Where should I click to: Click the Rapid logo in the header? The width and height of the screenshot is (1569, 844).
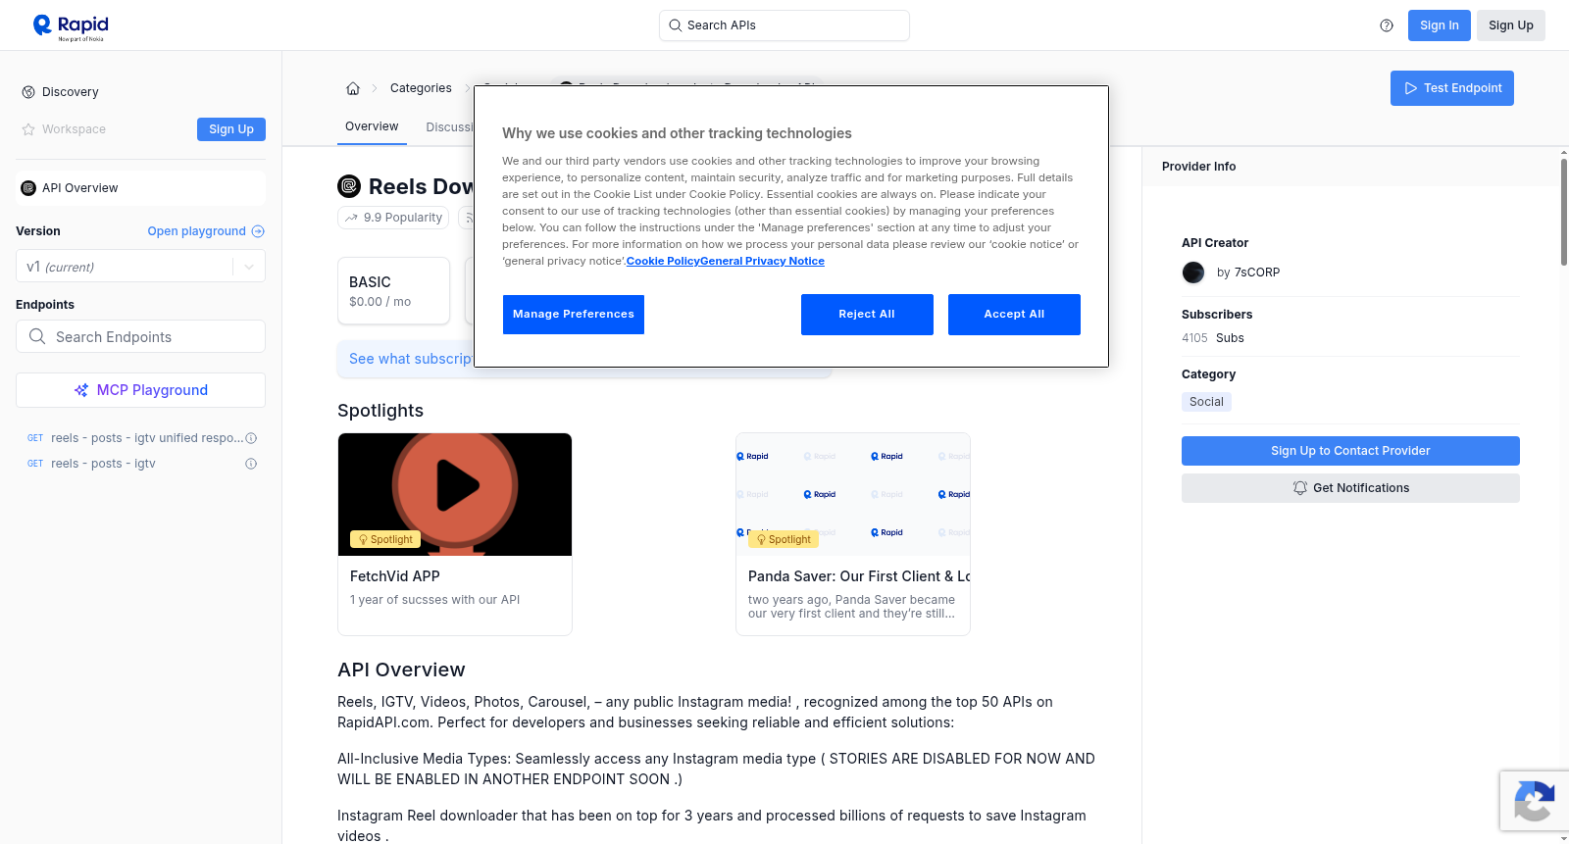pos(71,26)
